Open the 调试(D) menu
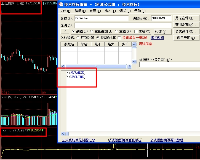 (x=125, y=11)
